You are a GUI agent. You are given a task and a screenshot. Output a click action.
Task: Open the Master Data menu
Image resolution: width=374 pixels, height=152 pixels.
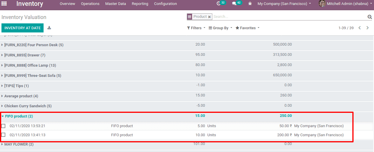point(116,4)
